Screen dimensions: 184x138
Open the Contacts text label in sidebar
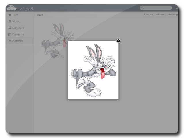tap(18, 28)
